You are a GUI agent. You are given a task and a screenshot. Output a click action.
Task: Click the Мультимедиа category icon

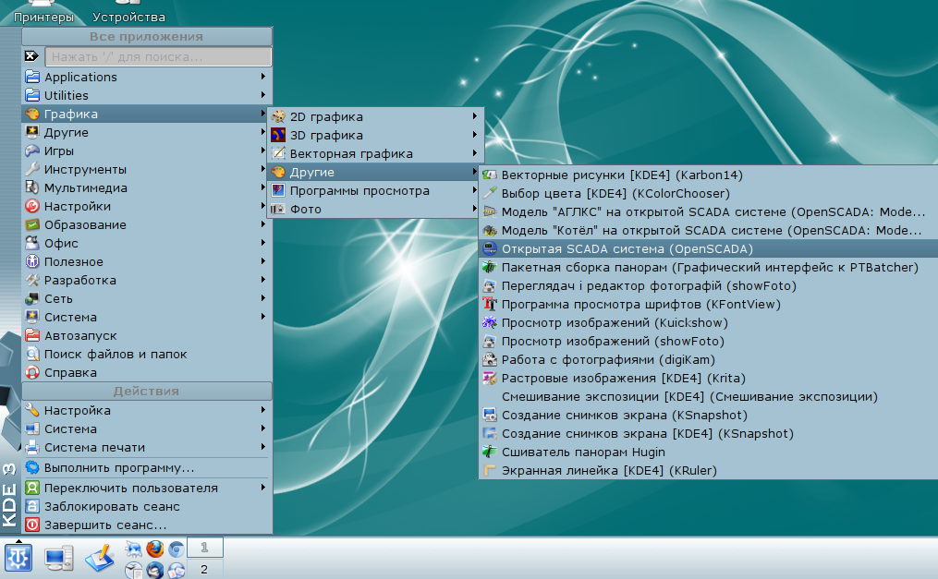tap(32, 188)
